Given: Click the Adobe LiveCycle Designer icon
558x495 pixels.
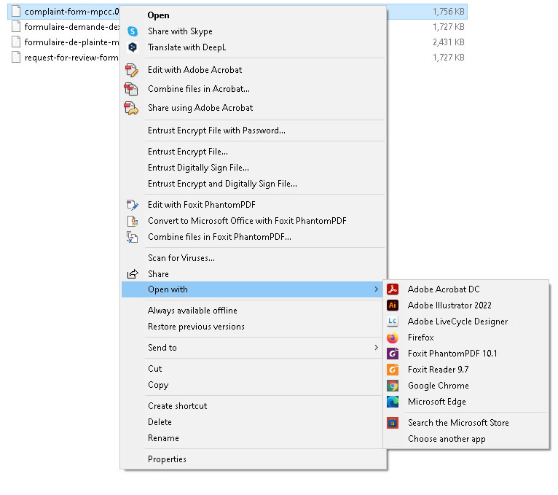Looking at the screenshot, I should [393, 321].
